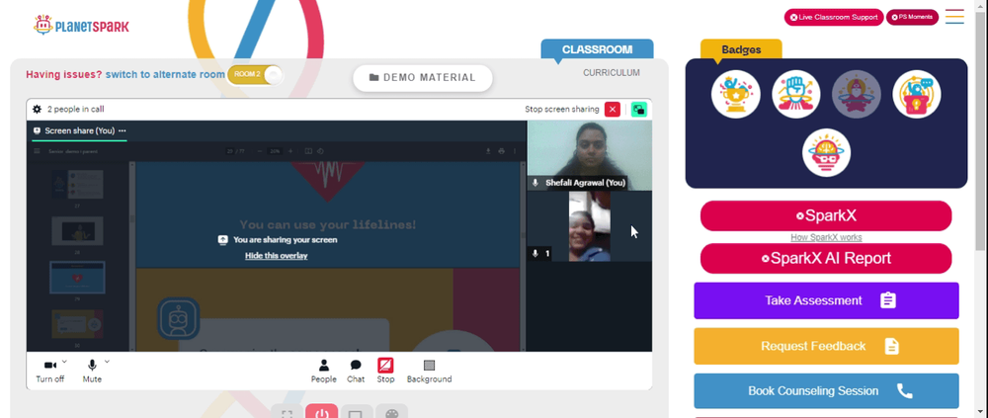Open the hamburger menu at top right
Viewport: 988px width, 418px height.
[954, 17]
